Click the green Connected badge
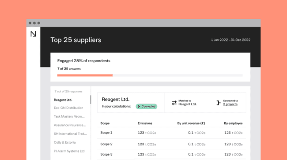 click(147, 106)
